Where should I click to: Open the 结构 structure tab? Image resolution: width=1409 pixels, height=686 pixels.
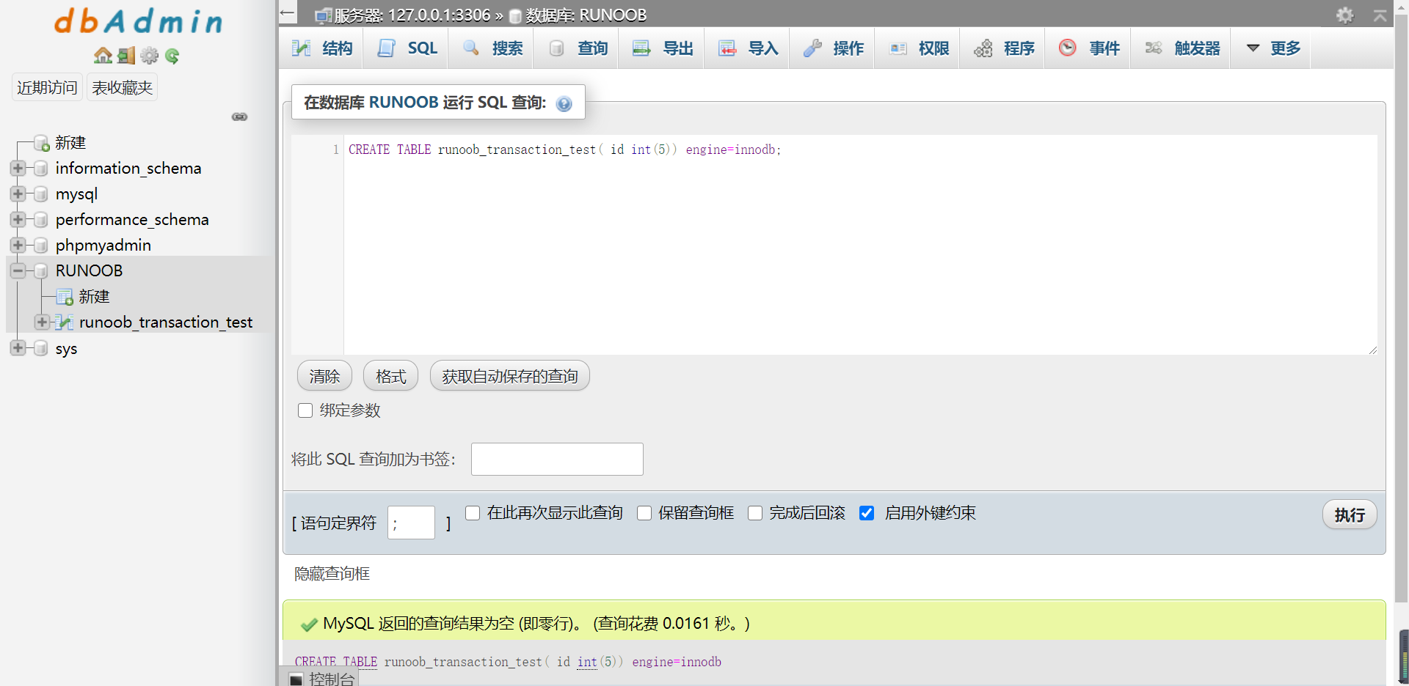[321, 48]
